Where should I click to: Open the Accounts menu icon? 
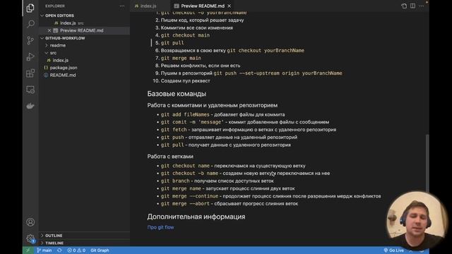30,222
